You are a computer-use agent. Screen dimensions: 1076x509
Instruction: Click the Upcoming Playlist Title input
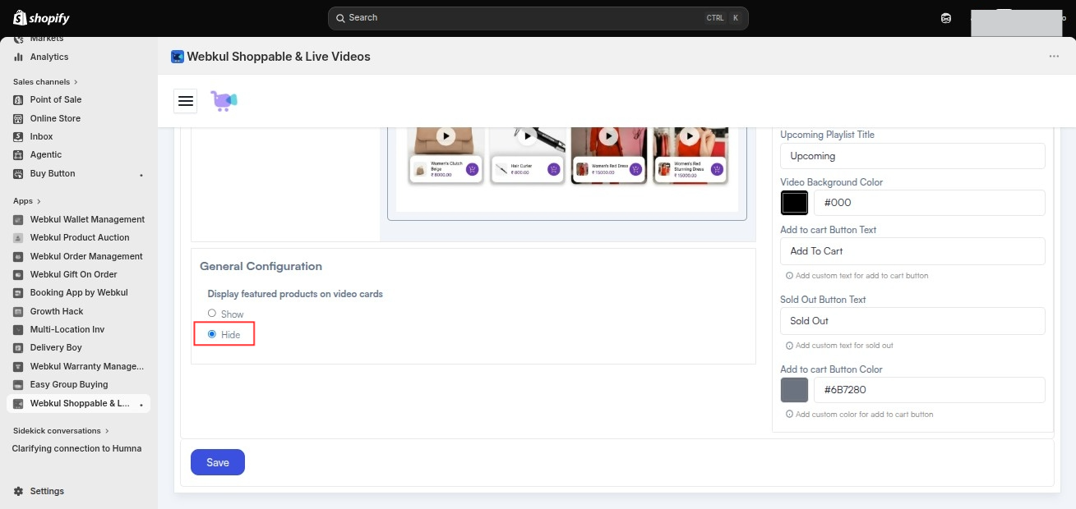point(912,156)
